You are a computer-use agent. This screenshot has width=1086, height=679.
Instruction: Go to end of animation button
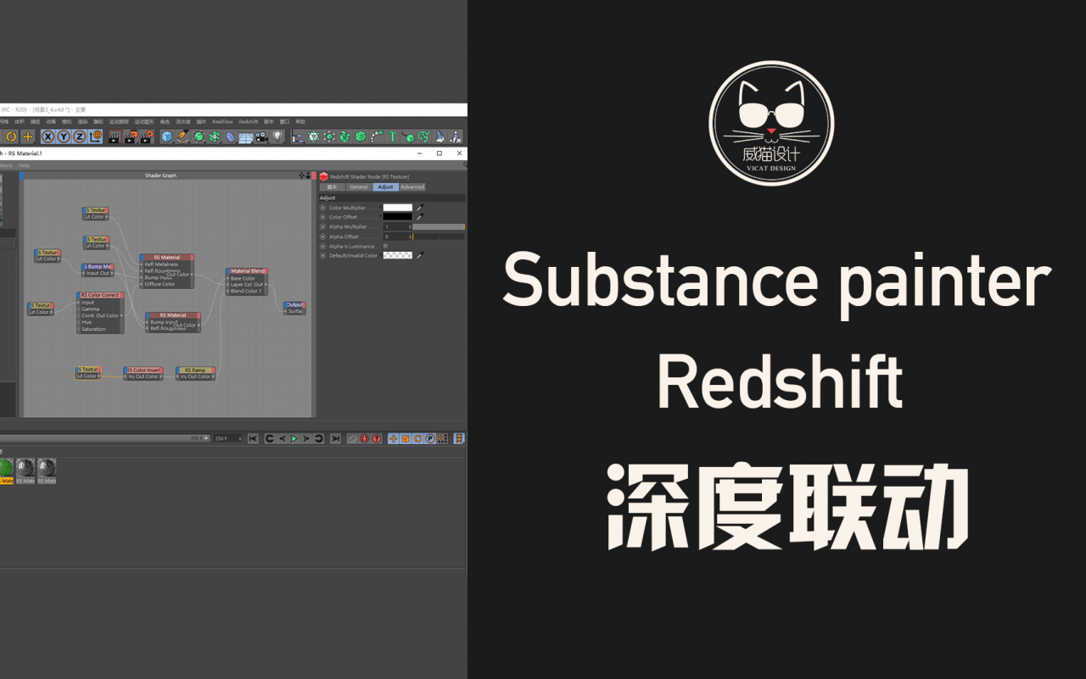[x=336, y=438]
